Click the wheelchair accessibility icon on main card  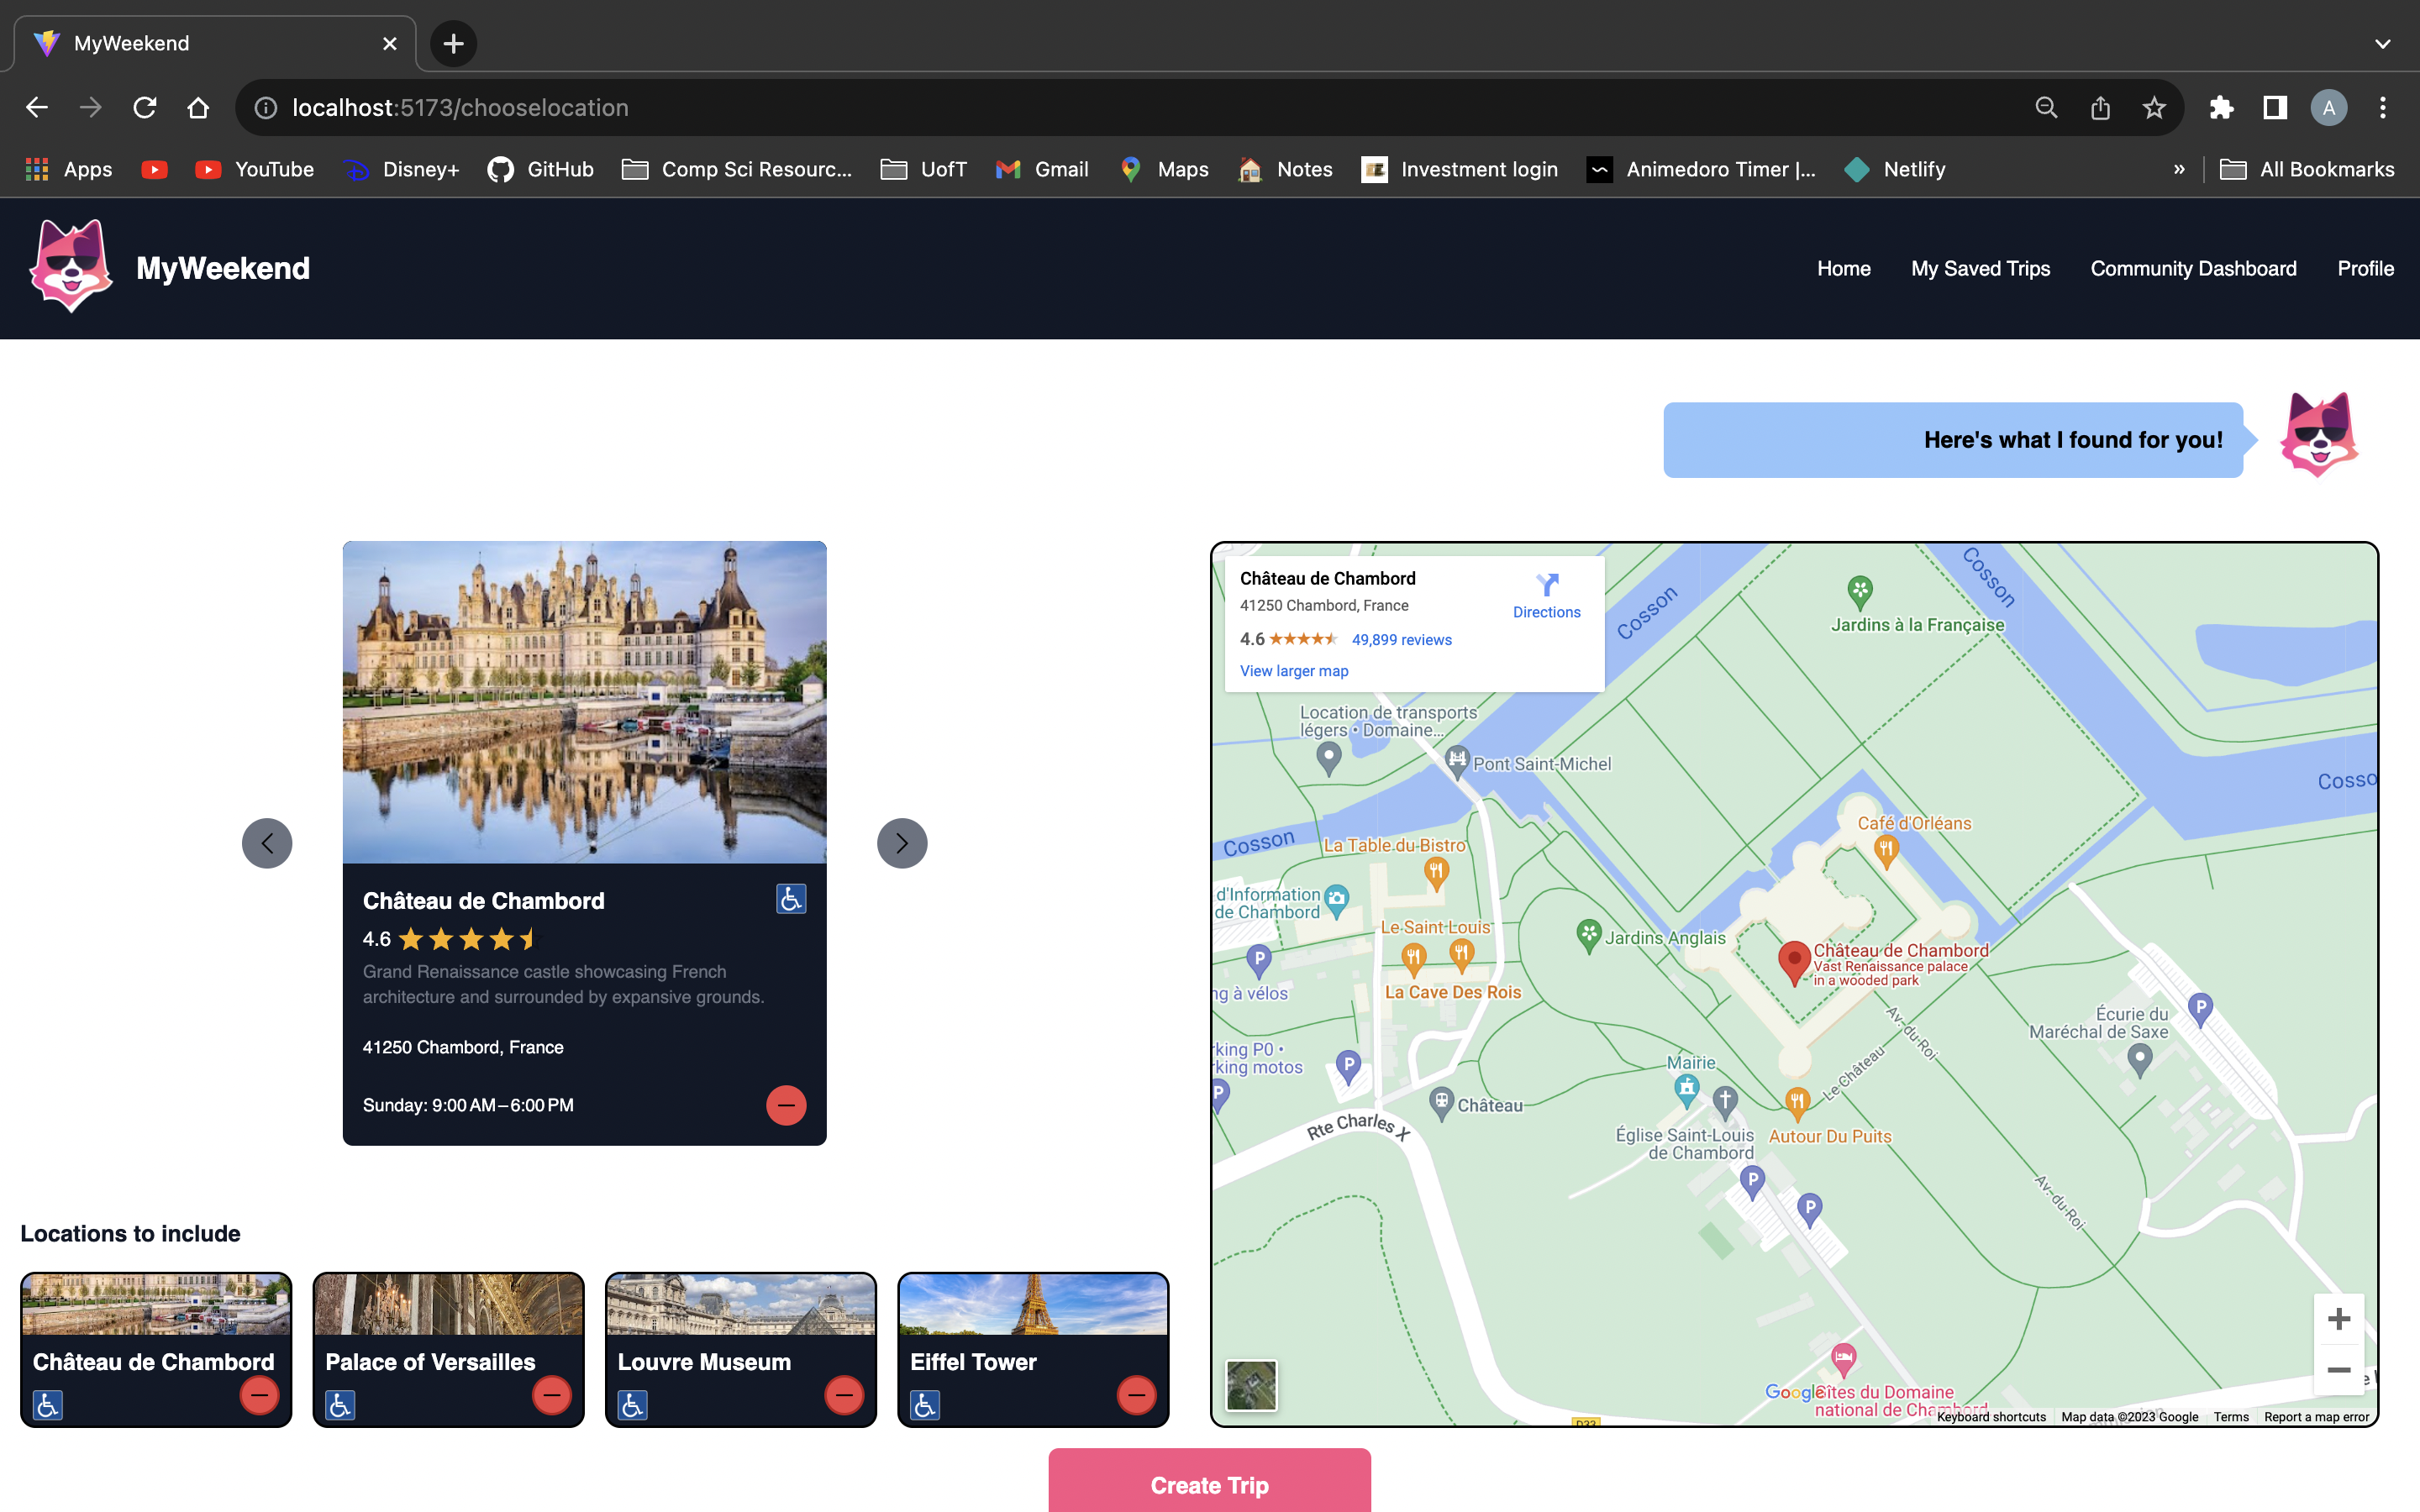tap(791, 899)
